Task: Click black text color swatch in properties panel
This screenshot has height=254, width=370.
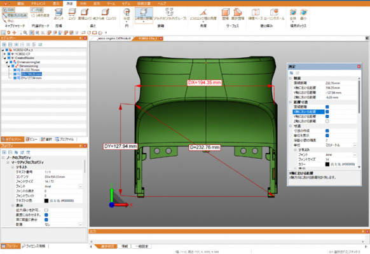Action: (x=46, y=201)
